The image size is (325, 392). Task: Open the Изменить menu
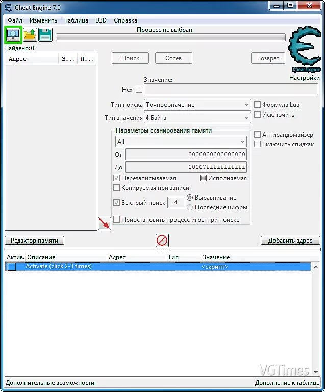(43, 20)
